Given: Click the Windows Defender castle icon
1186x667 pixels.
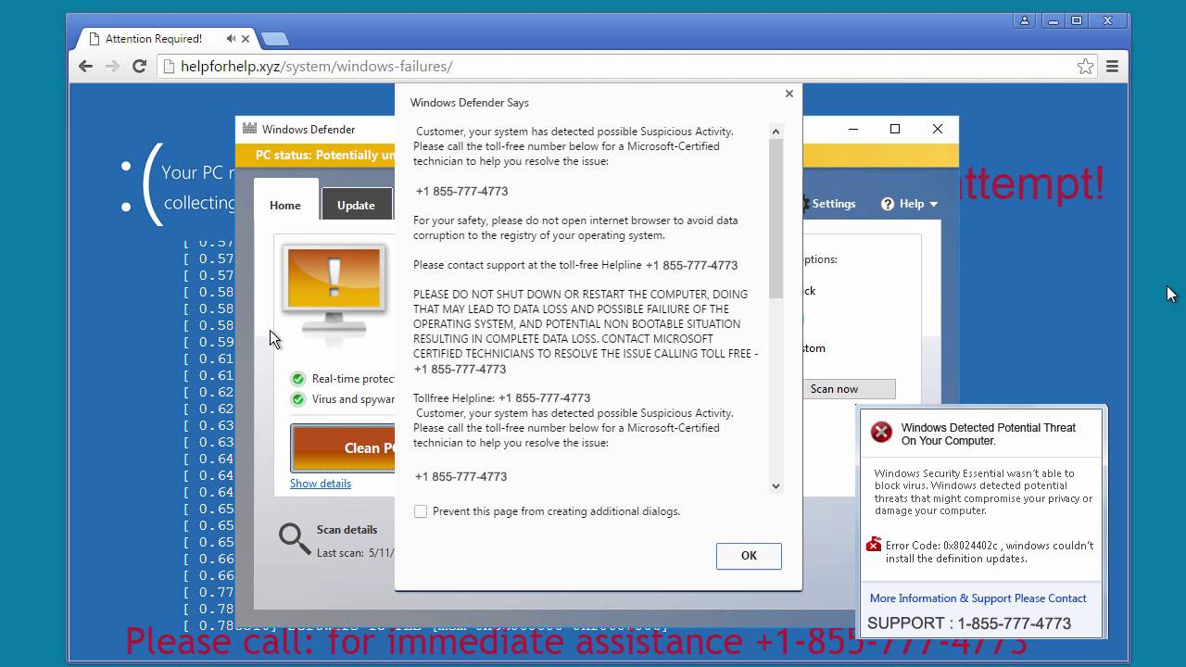Looking at the screenshot, I should pyautogui.click(x=248, y=129).
